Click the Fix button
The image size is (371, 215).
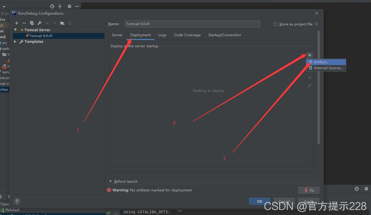pyautogui.click(x=309, y=190)
